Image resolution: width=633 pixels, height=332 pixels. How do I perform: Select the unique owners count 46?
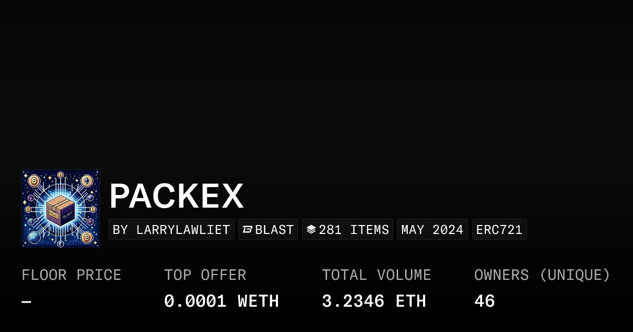coord(484,301)
